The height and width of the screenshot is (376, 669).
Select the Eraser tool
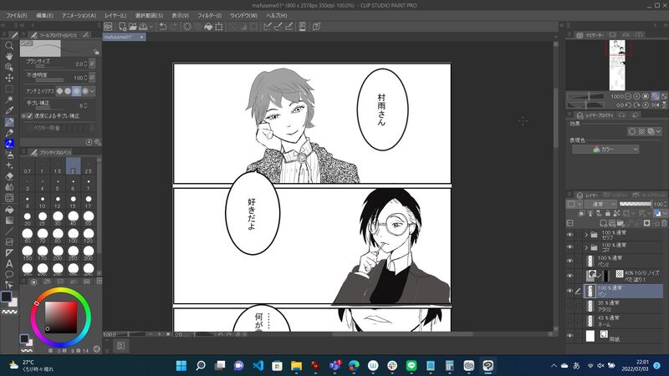click(x=9, y=176)
